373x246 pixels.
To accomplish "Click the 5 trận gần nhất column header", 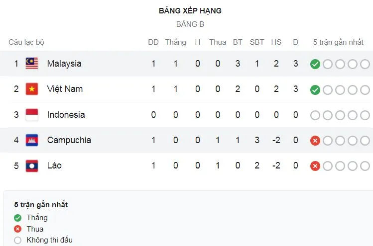I will 338,42.
